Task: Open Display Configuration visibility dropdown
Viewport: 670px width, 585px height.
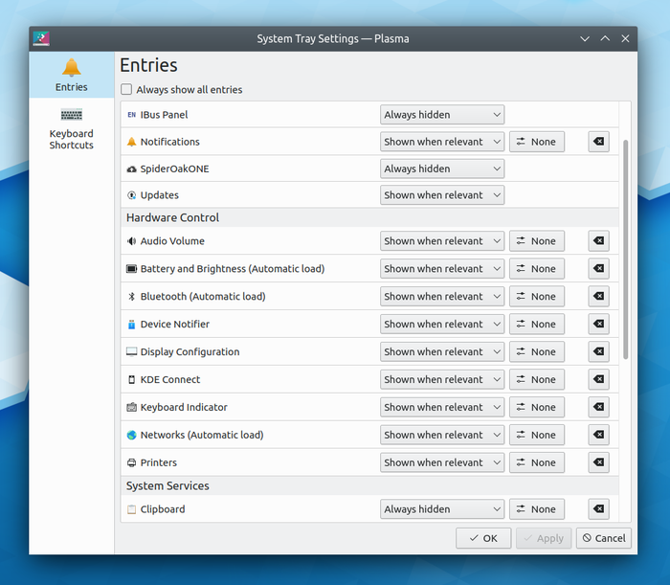Action: [x=441, y=352]
